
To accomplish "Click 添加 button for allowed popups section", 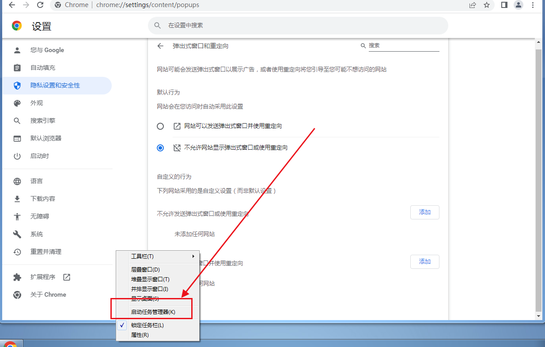I will point(425,262).
